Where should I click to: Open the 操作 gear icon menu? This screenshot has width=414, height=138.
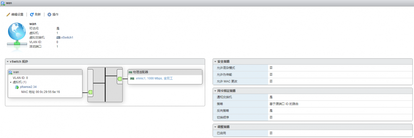coord(49,15)
